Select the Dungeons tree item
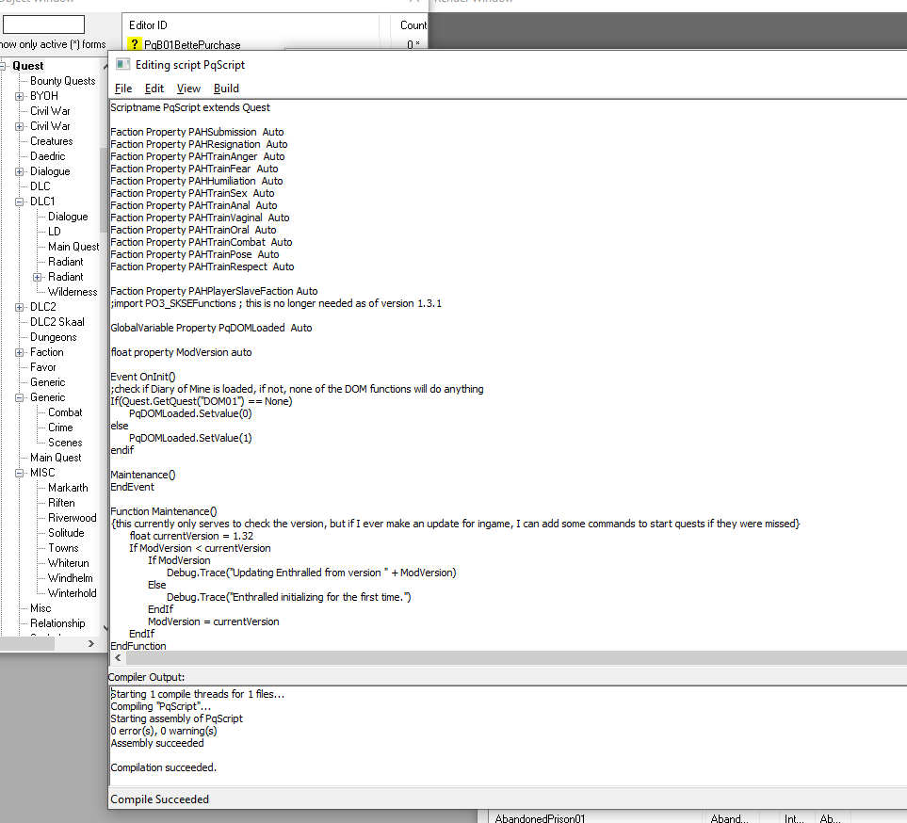Screen dimensions: 907x823 pos(54,337)
